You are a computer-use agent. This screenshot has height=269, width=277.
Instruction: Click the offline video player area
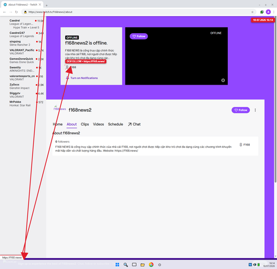(176, 56)
